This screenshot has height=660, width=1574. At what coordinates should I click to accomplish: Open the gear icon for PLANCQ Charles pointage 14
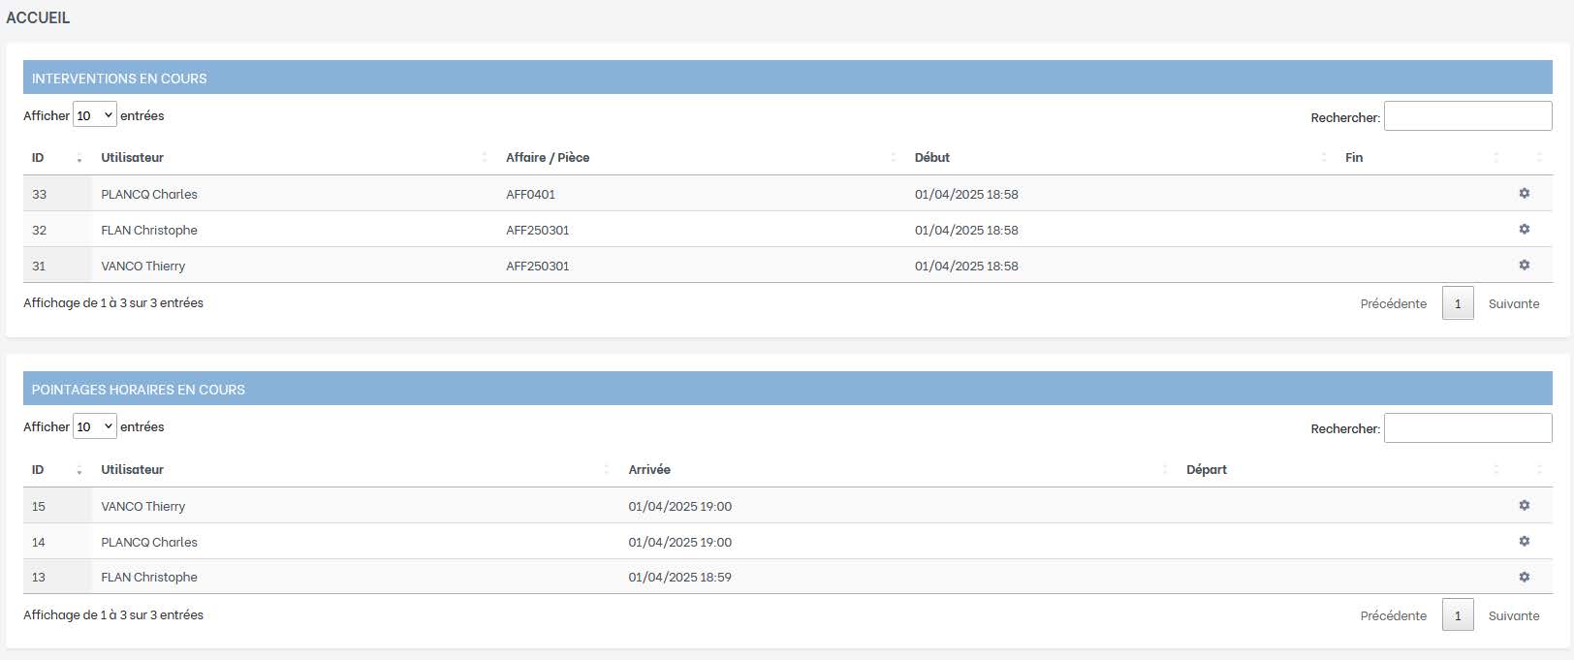(x=1524, y=541)
